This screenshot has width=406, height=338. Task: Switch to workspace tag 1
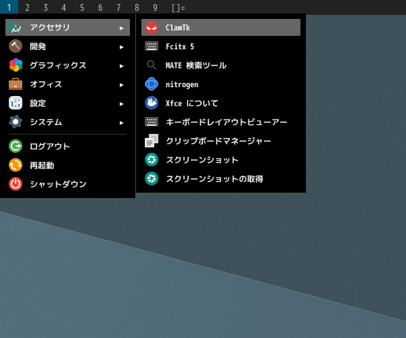pos(9,7)
